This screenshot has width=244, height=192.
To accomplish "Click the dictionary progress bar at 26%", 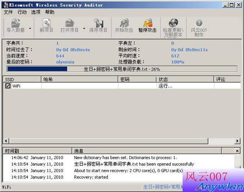I will pos(122,69).
